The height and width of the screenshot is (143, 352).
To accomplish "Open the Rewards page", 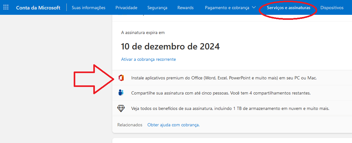I will [x=185, y=8].
